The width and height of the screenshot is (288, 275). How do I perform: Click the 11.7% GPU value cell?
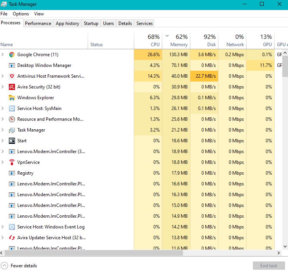click(260, 65)
